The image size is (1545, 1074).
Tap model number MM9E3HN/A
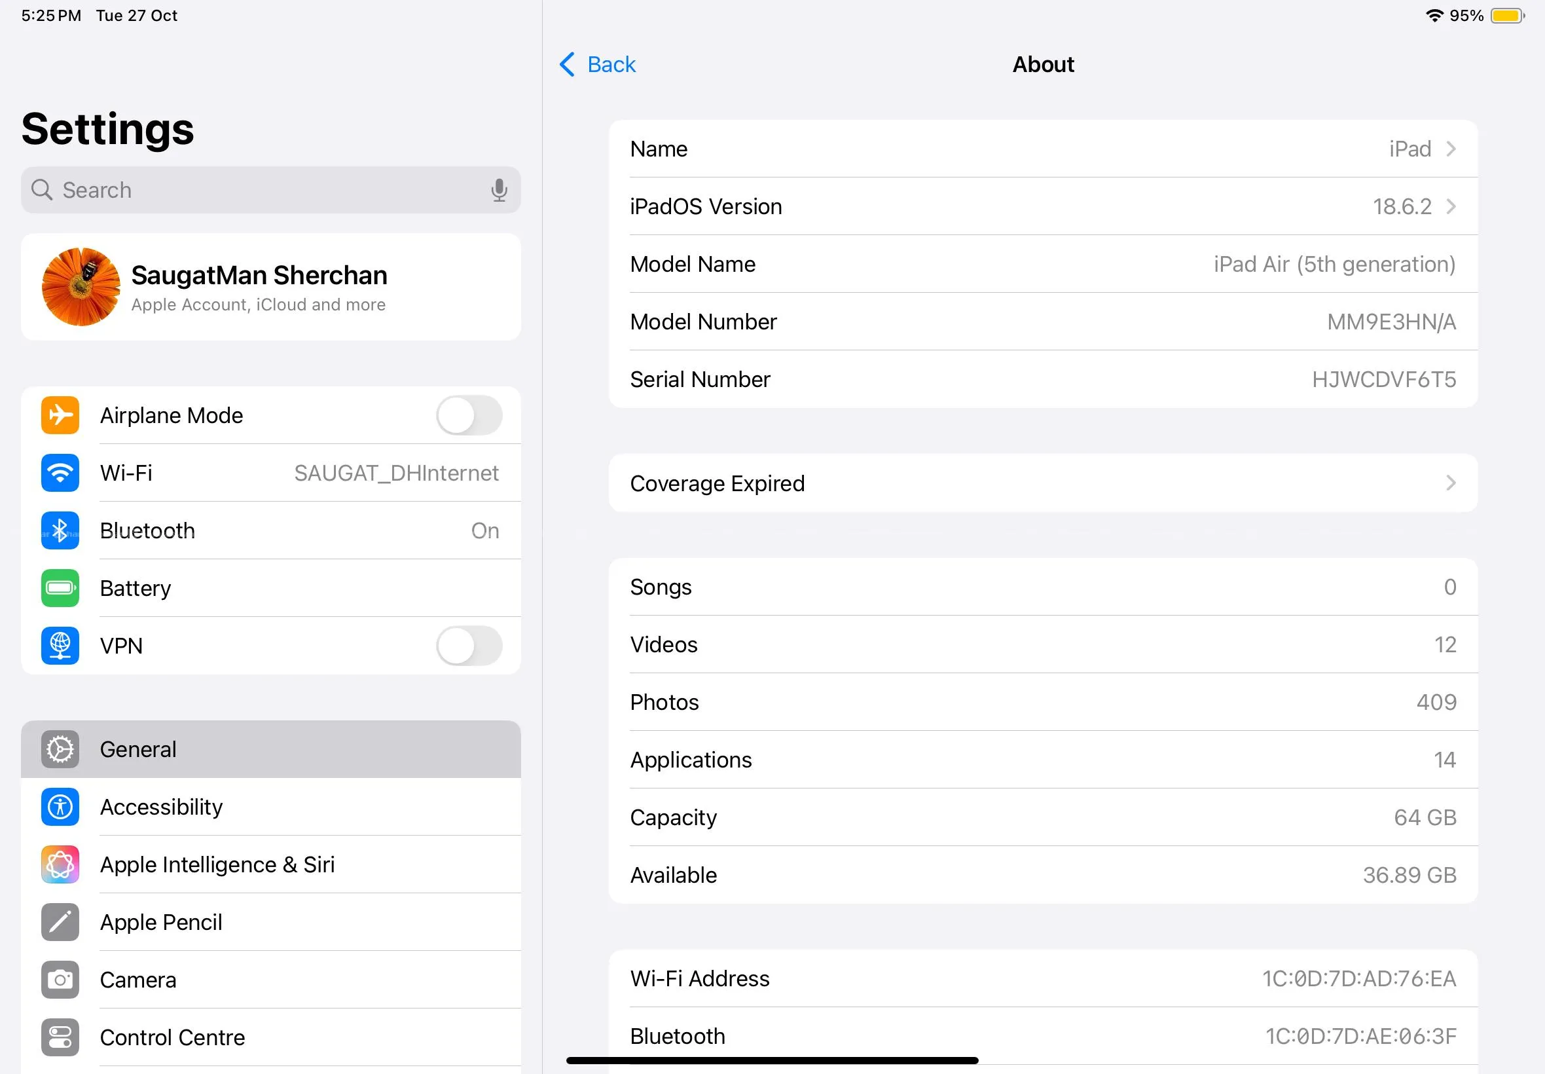pyautogui.click(x=1391, y=322)
